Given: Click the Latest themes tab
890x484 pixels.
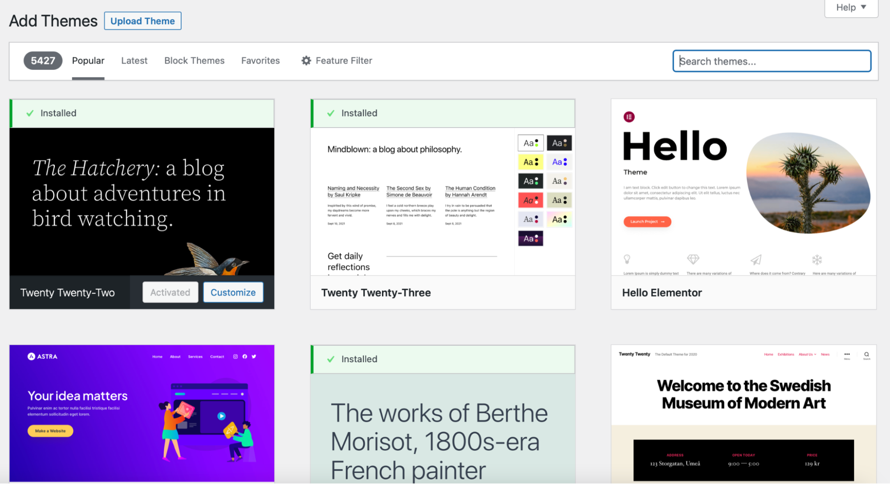Looking at the screenshot, I should click(x=134, y=60).
